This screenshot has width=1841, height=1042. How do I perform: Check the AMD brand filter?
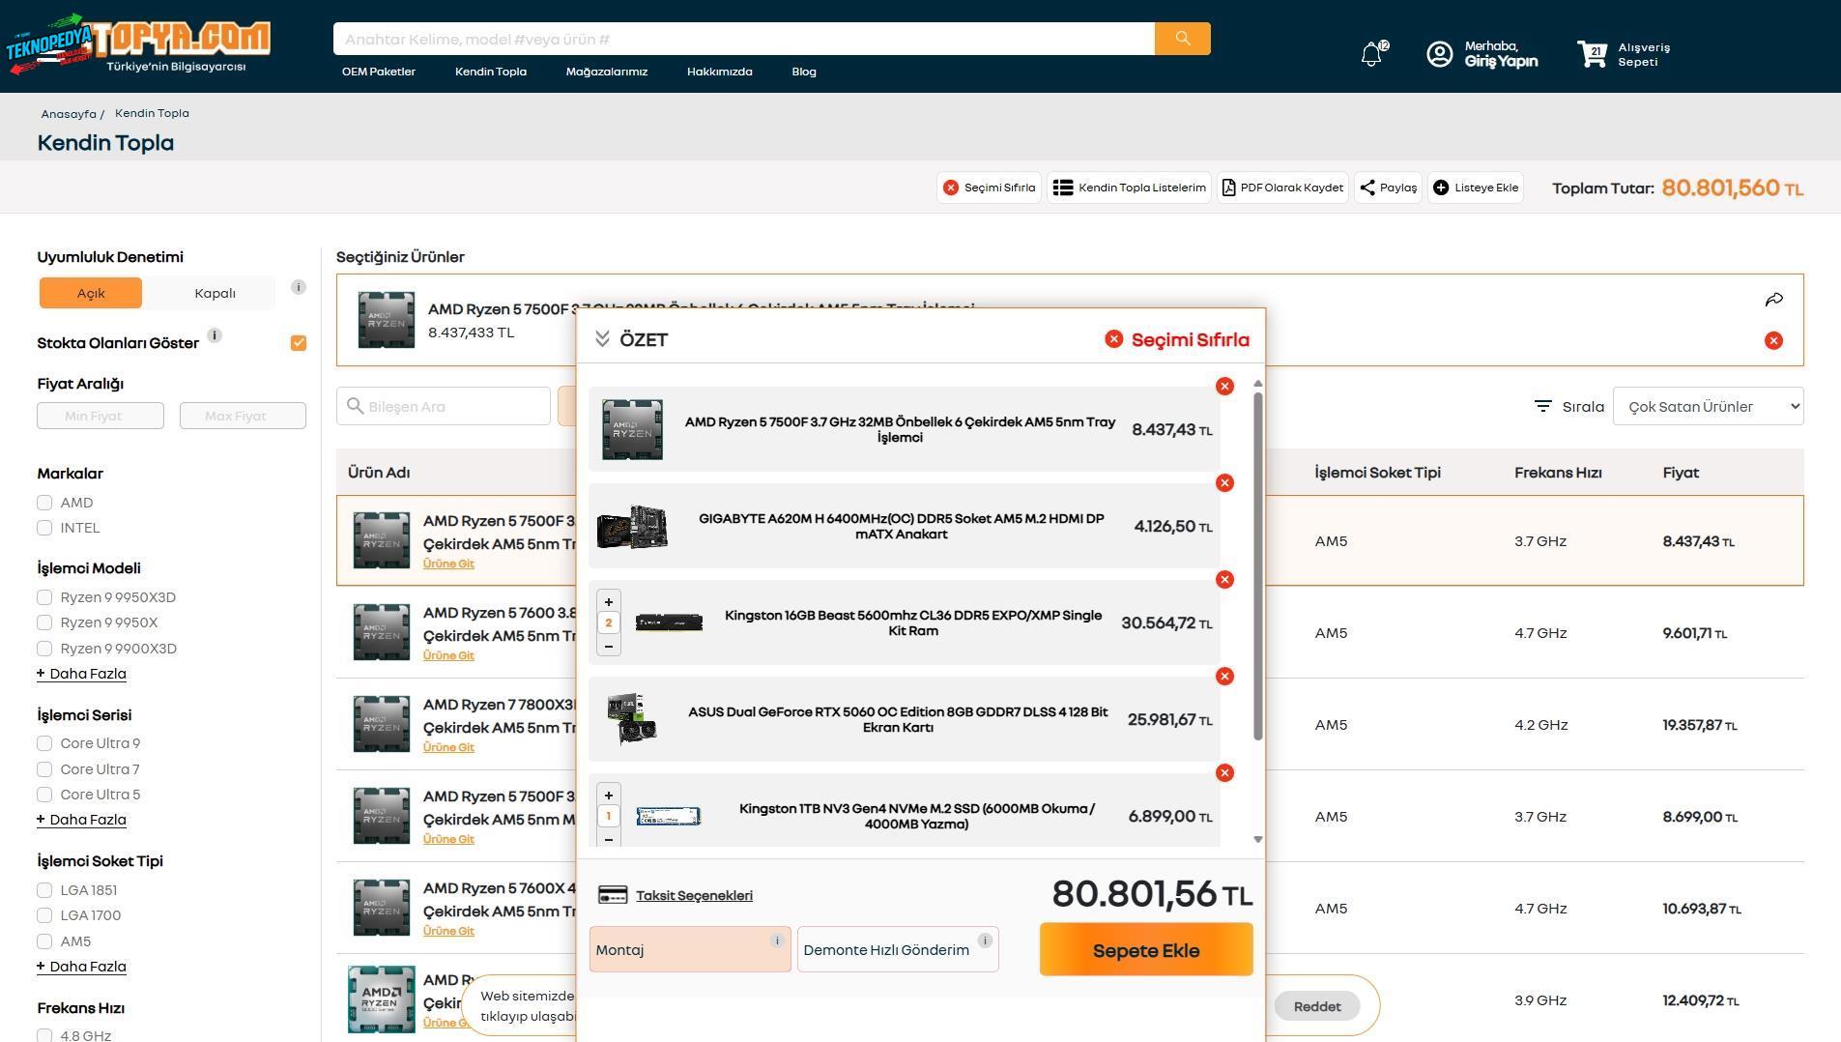pos(44,503)
